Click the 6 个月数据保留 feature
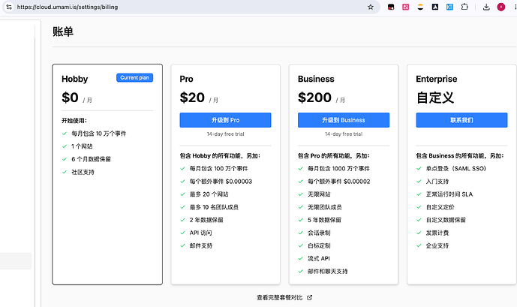Screen dimensions: 517x307 click(x=91, y=159)
